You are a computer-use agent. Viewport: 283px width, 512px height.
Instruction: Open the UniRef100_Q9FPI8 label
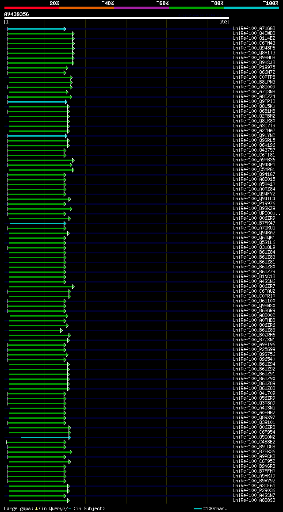pos(254,101)
